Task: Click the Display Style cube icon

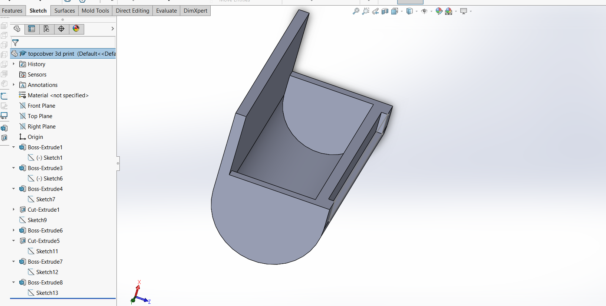Action: click(409, 11)
